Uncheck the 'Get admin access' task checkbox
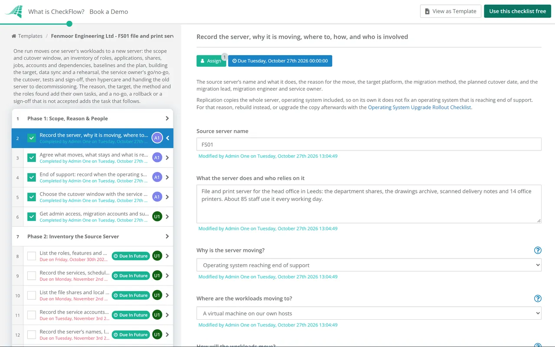The width and height of the screenshot is (555, 347). (x=32, y=216)
